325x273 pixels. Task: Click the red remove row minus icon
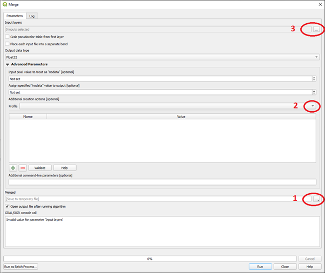point(22,168)
